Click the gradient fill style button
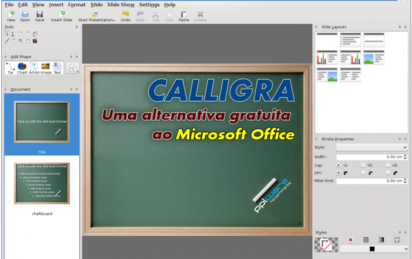This screenshot has width=412, height=259. click(x=381, y=240)
